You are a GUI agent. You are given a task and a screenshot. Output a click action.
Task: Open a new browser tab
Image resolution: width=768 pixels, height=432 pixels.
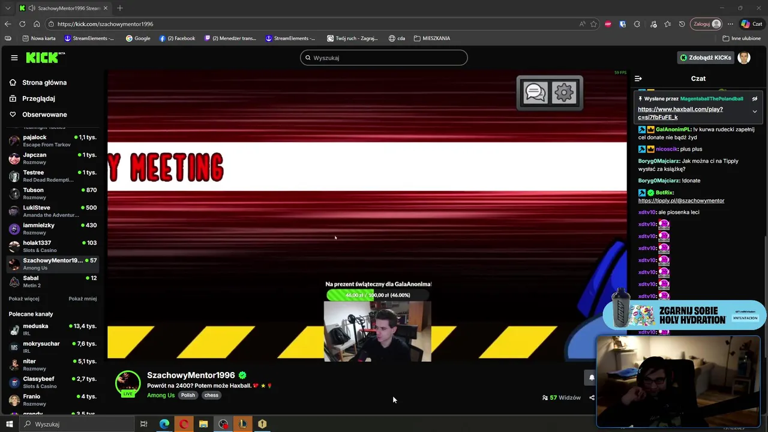pos(120,8)
